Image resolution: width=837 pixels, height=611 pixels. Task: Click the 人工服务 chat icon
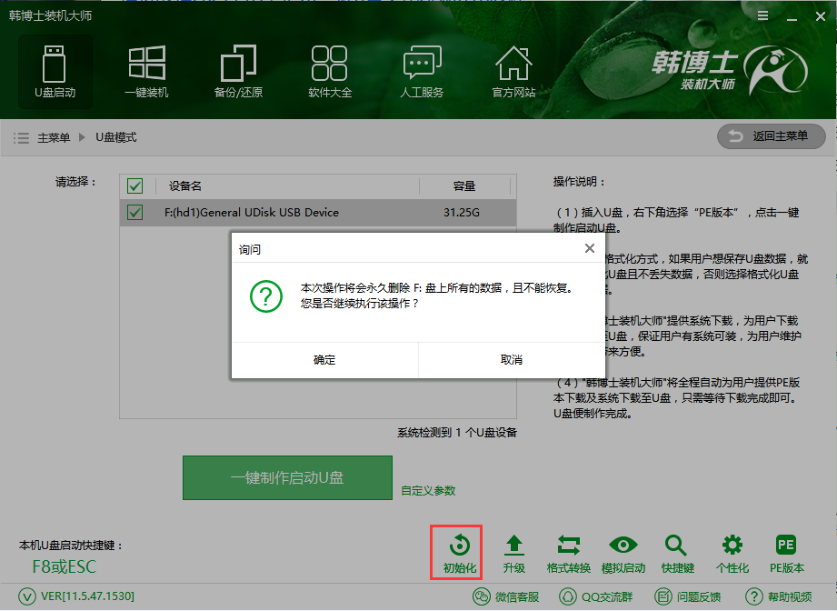click(x=422, y=65)
